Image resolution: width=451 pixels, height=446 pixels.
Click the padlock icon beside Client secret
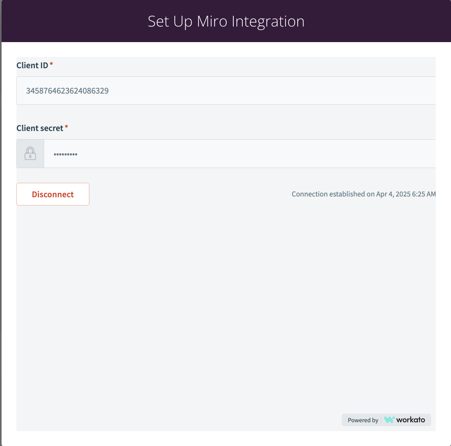30,154
